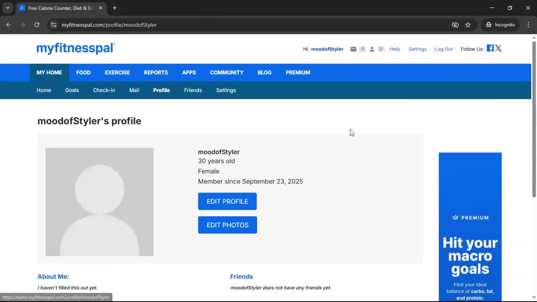537x302 pixels.
Task: Click the EDIT PROFILE button
Action: pos(227,201)
